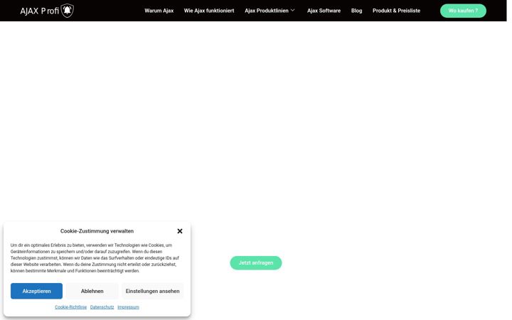Open Wie Ajax funktioniert page

coord(209,11)
